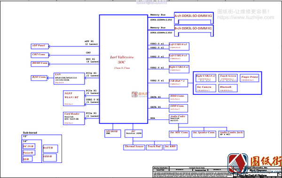Select the DC IN/B sub-board block
282x178 pixels.
pyautogui.click(x=29, y=146)
